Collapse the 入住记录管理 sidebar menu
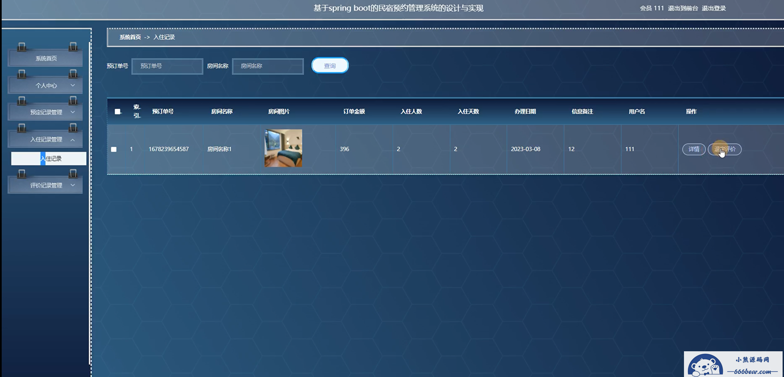Screen dimensions: 784x377 pos(45,140)
